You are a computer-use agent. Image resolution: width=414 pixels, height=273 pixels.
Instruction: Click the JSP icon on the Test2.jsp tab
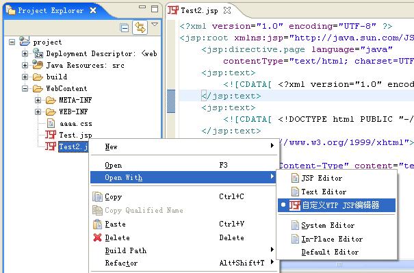pyautogui.click(x=173, y=10)
